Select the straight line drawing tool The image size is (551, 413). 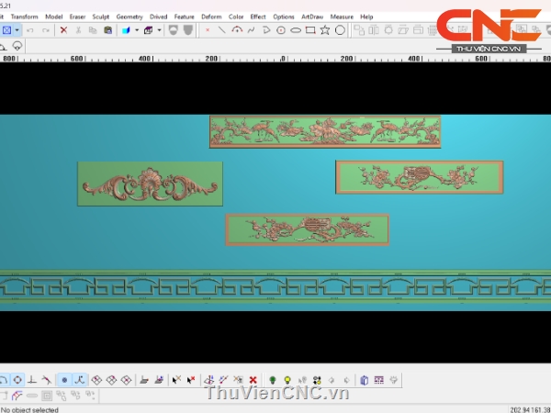(x=221, y=30)
